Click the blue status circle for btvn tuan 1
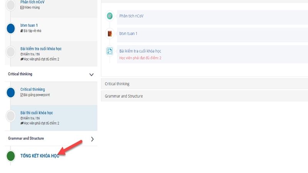This screenshot has width=308, height=173. [x=11, y=28]
